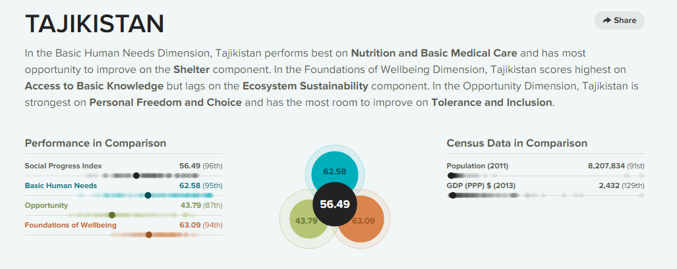This screenshot has width=677, height=269.
Task: Click the share arrow icon
Action: (x=606, y=20)
